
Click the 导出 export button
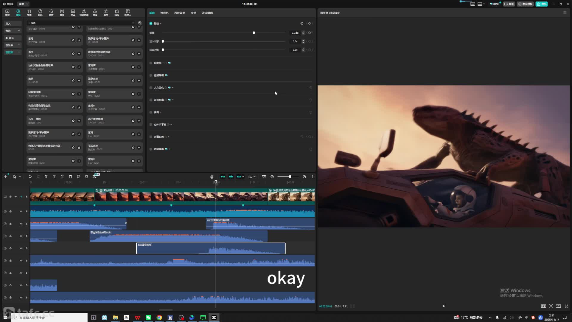pyautogui.click(x=542, y=4)
